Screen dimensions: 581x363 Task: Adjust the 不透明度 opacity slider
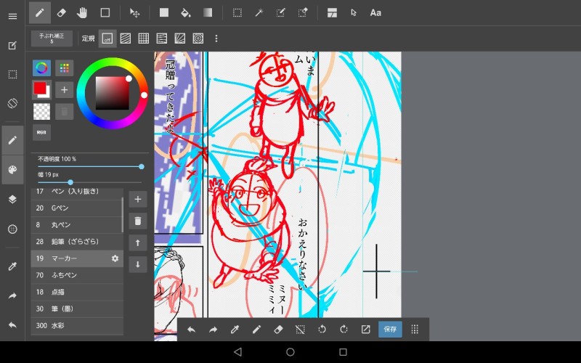(x=89, y=167)
